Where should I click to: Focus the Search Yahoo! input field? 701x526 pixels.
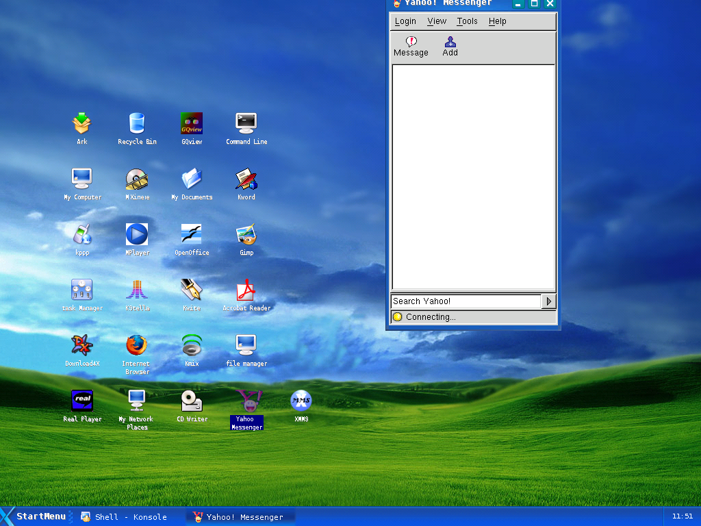pos(466,301)
